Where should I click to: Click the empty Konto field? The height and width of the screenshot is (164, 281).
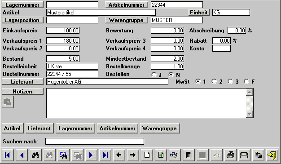pyautogui.click(x=221, y=48)
